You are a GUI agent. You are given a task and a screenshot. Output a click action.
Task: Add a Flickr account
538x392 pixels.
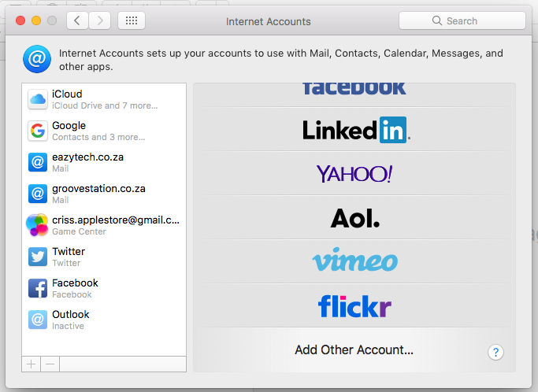[x=354, y=306]
